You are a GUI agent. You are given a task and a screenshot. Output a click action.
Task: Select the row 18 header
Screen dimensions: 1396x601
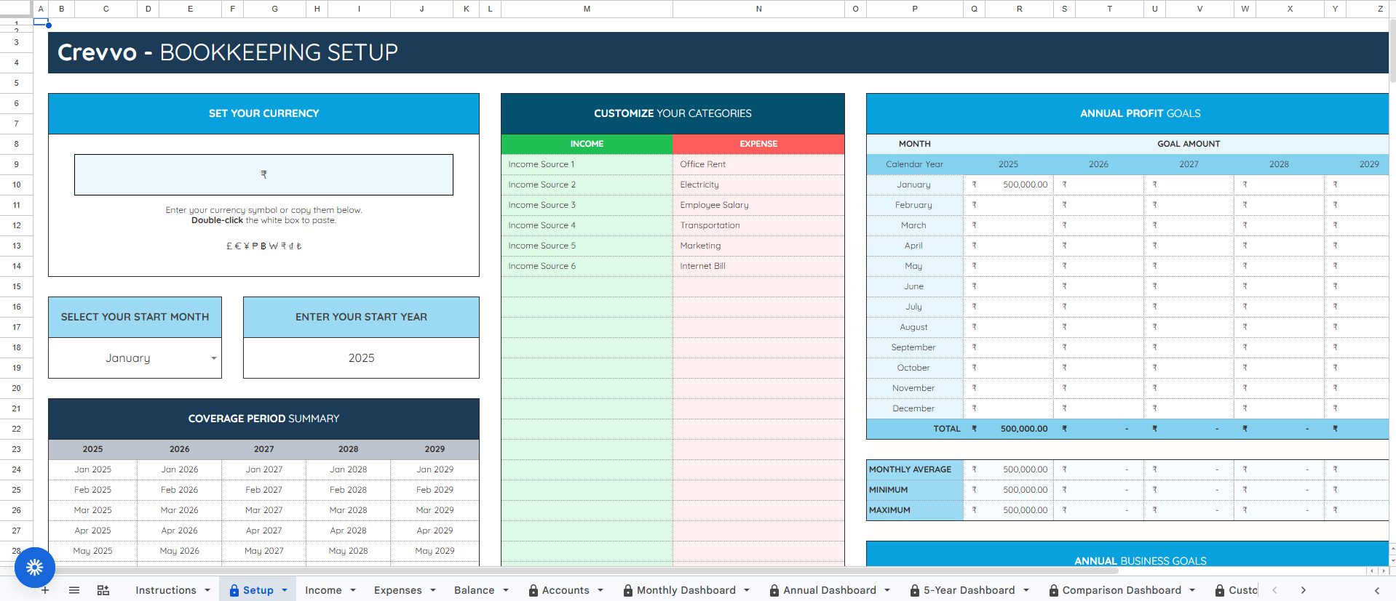[16, 347]
